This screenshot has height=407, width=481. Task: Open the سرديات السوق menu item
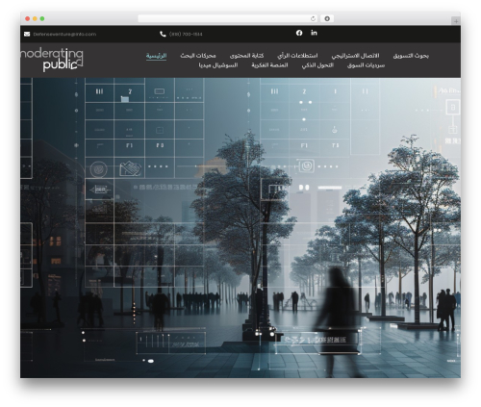click(366, 65)
